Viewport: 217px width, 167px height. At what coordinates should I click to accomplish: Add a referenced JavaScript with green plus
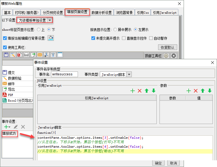point(133,91)
